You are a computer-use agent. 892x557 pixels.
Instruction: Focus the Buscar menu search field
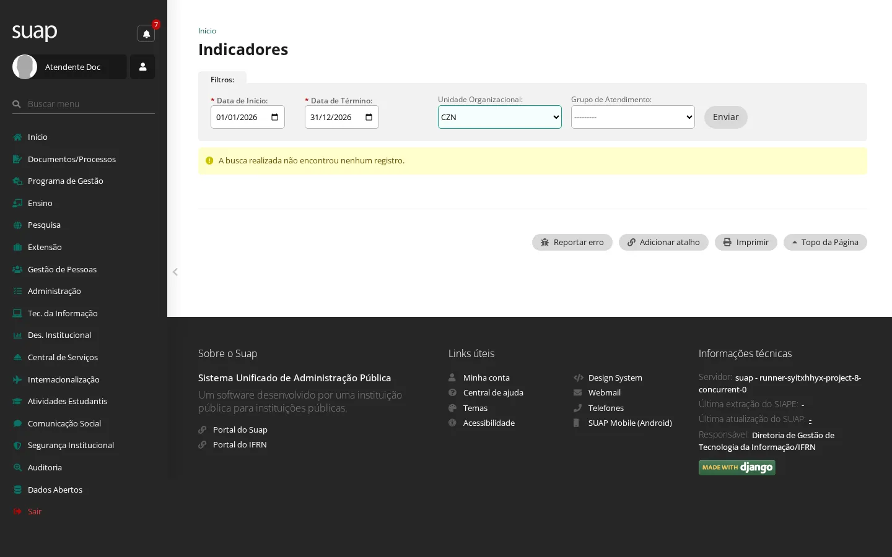point(84,104)
